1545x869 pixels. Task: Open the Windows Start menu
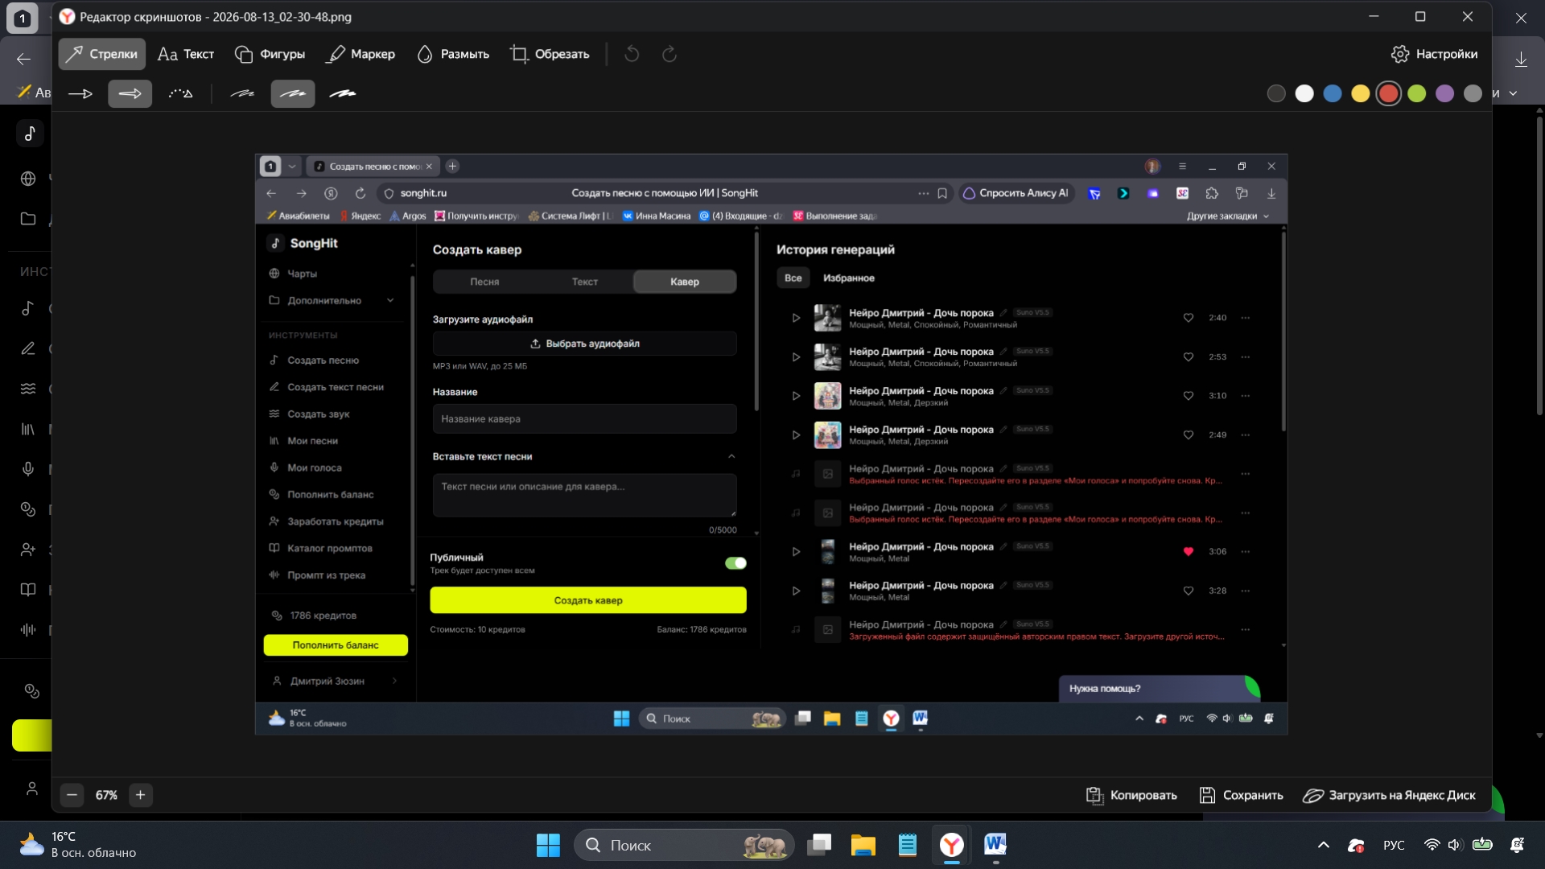[548, 845]
